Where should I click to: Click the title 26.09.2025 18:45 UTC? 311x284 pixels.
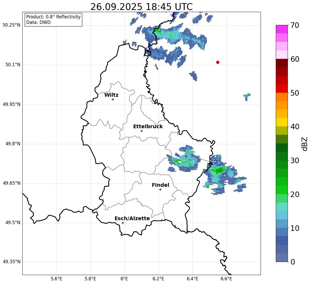point(142,7)
